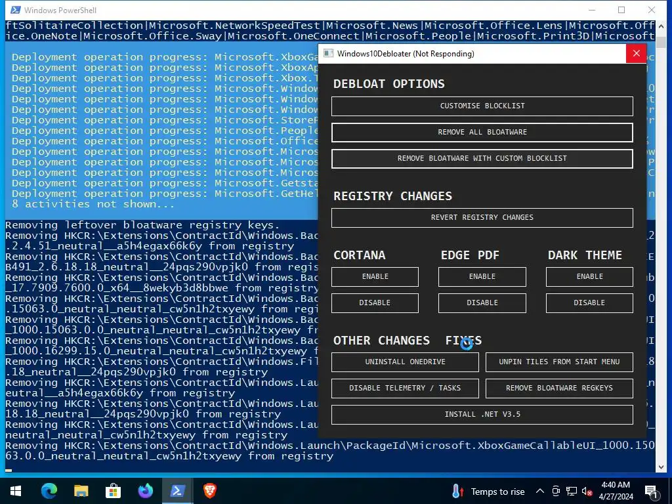Disable Cortana
The height and width of the screenshot is (504, 672).
coord(375,303)
